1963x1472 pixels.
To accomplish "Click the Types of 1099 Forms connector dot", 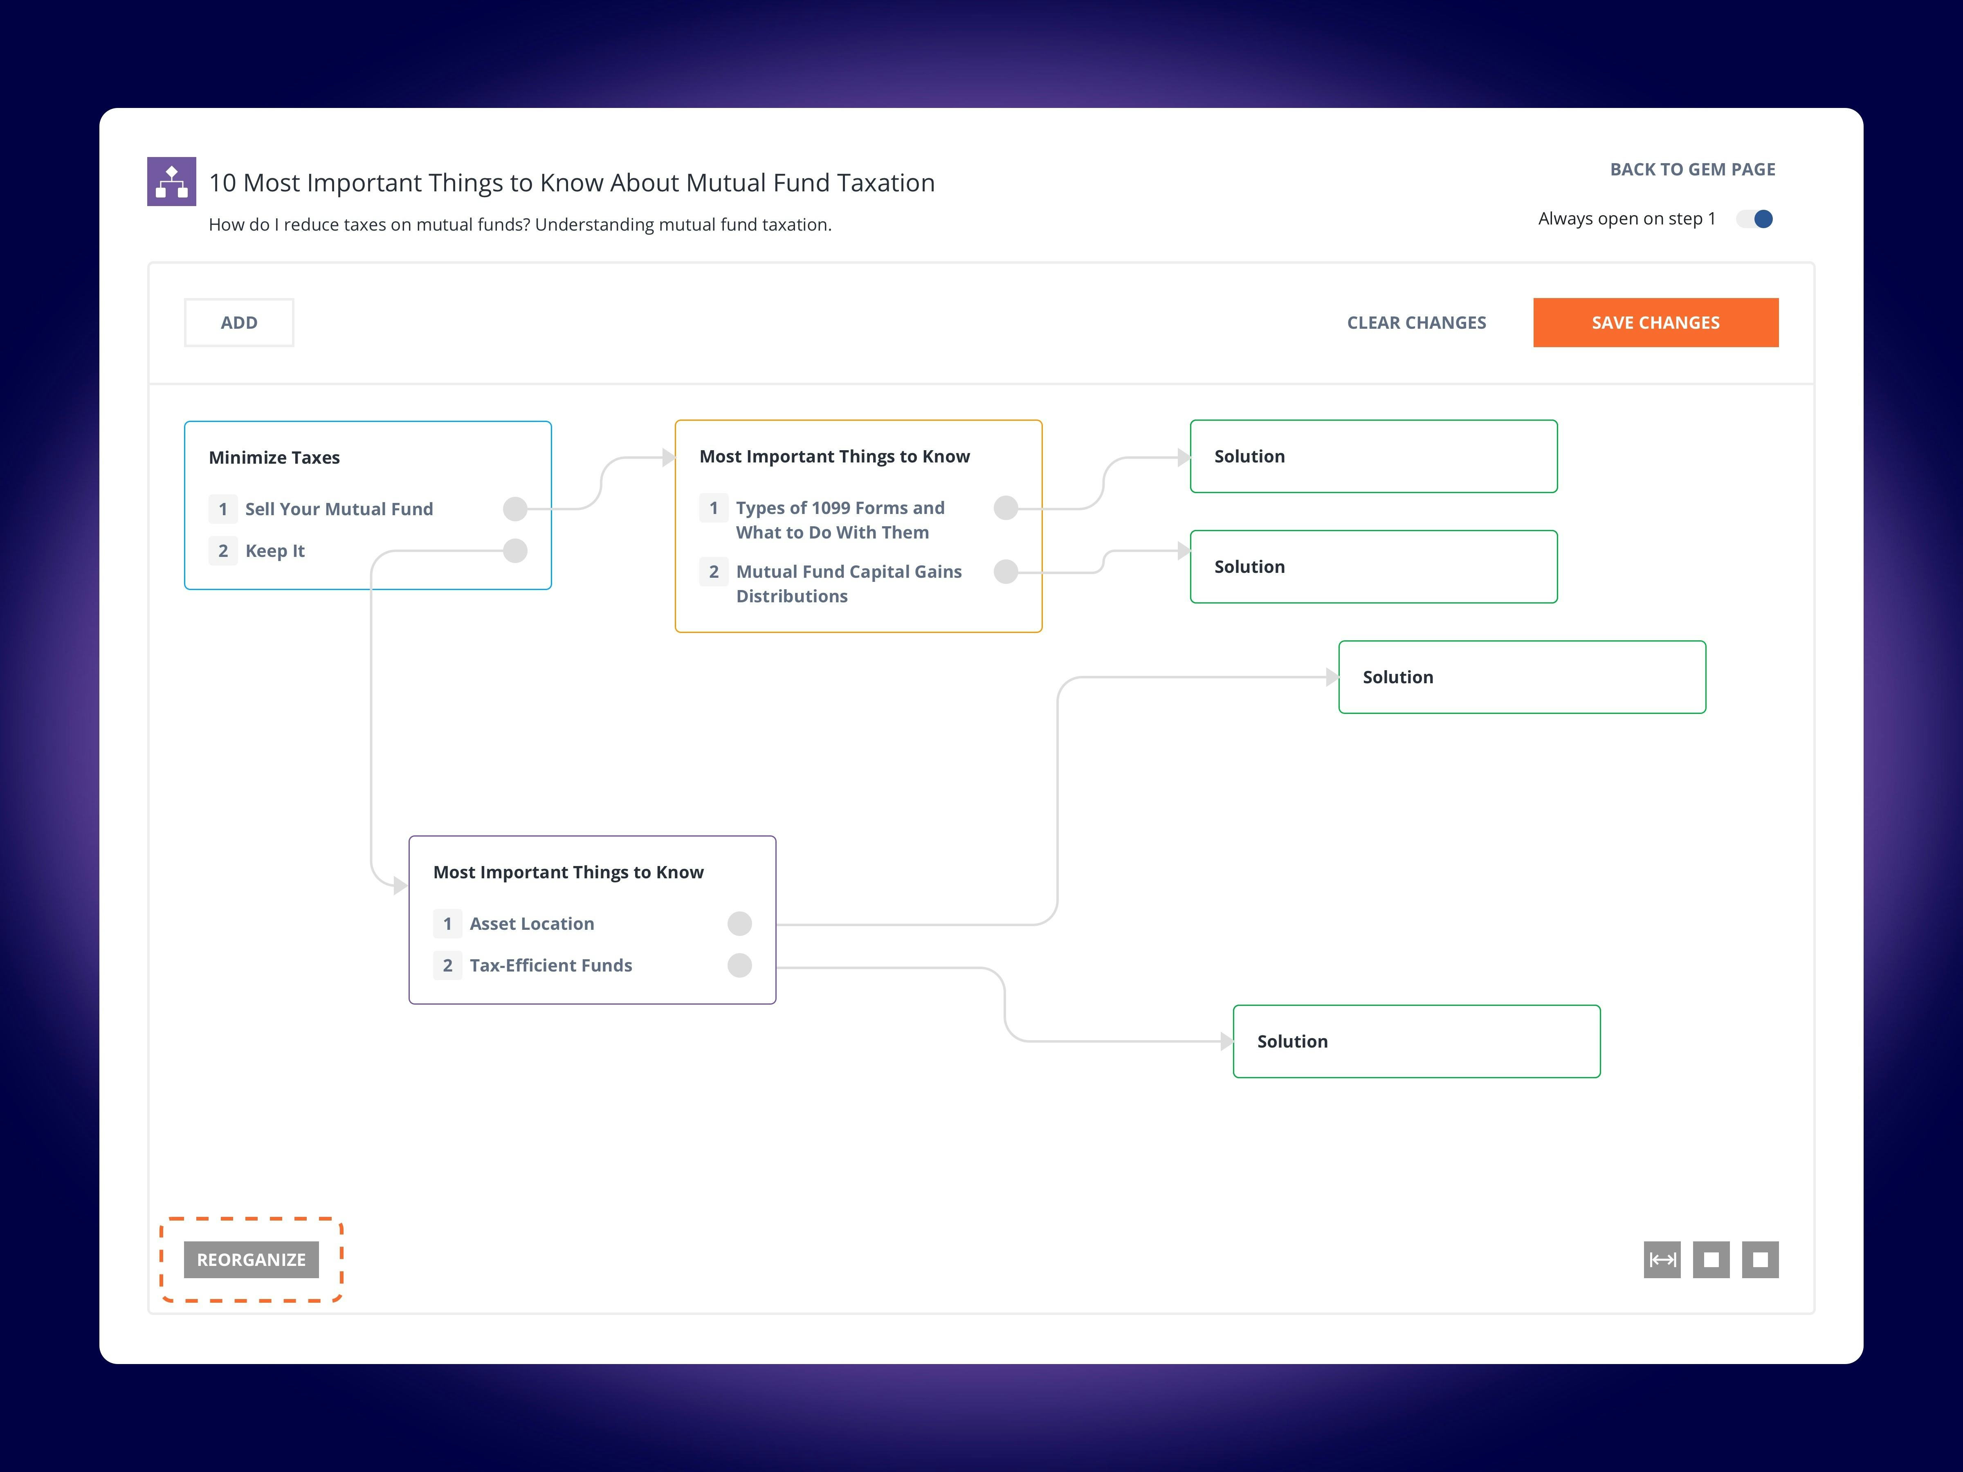I will pyautogui.click(x=1006, y=507).
